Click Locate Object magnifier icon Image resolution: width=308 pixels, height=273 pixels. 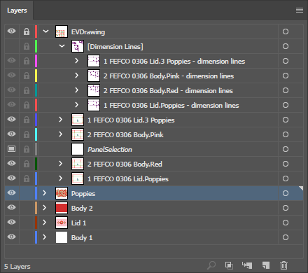[x=211, y=265]
